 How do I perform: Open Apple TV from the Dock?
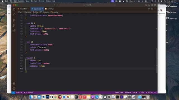76,97
